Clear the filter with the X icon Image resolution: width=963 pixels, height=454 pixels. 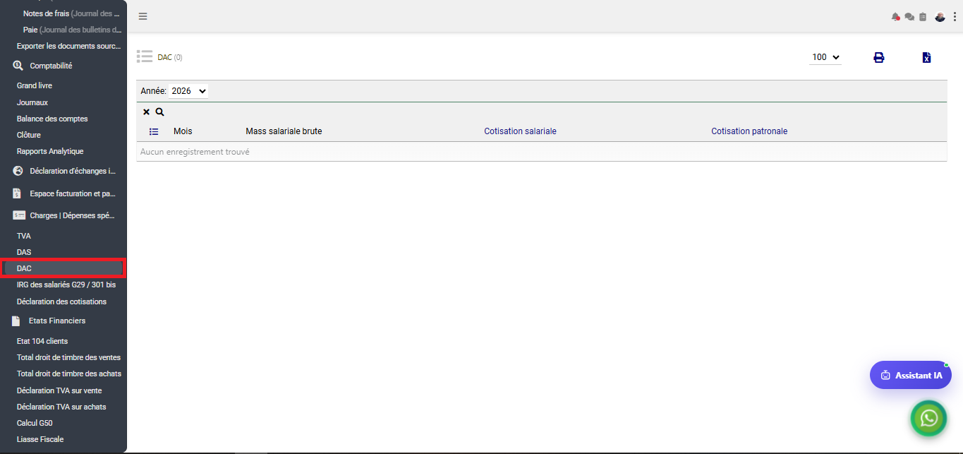(147, 112)
